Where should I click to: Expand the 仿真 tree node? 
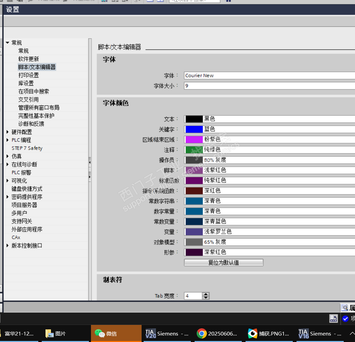pyautogui.click(x=8, y=156)
